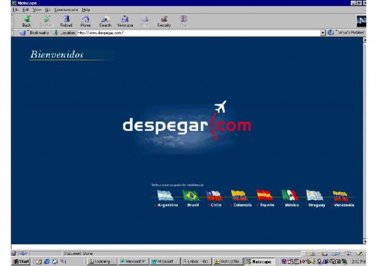
Task: Click the taskbar clock
Action: point(358,261)
